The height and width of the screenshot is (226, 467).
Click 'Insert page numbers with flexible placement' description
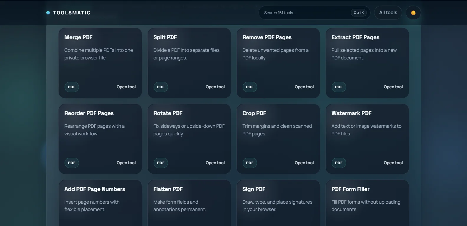pyautogui.click(x=92, y=206)
